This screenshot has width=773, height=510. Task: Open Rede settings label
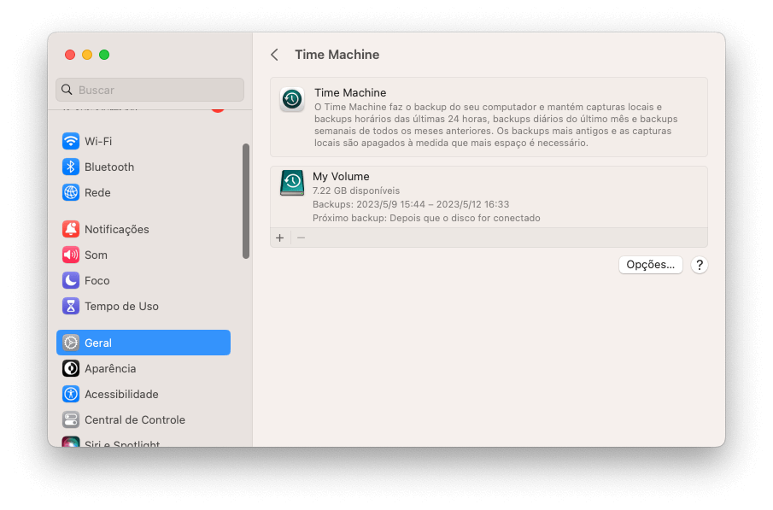(97, 192)
